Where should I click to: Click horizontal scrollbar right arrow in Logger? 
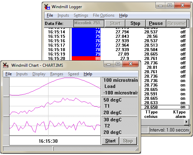pyautogui.click(x=187, y=122)
